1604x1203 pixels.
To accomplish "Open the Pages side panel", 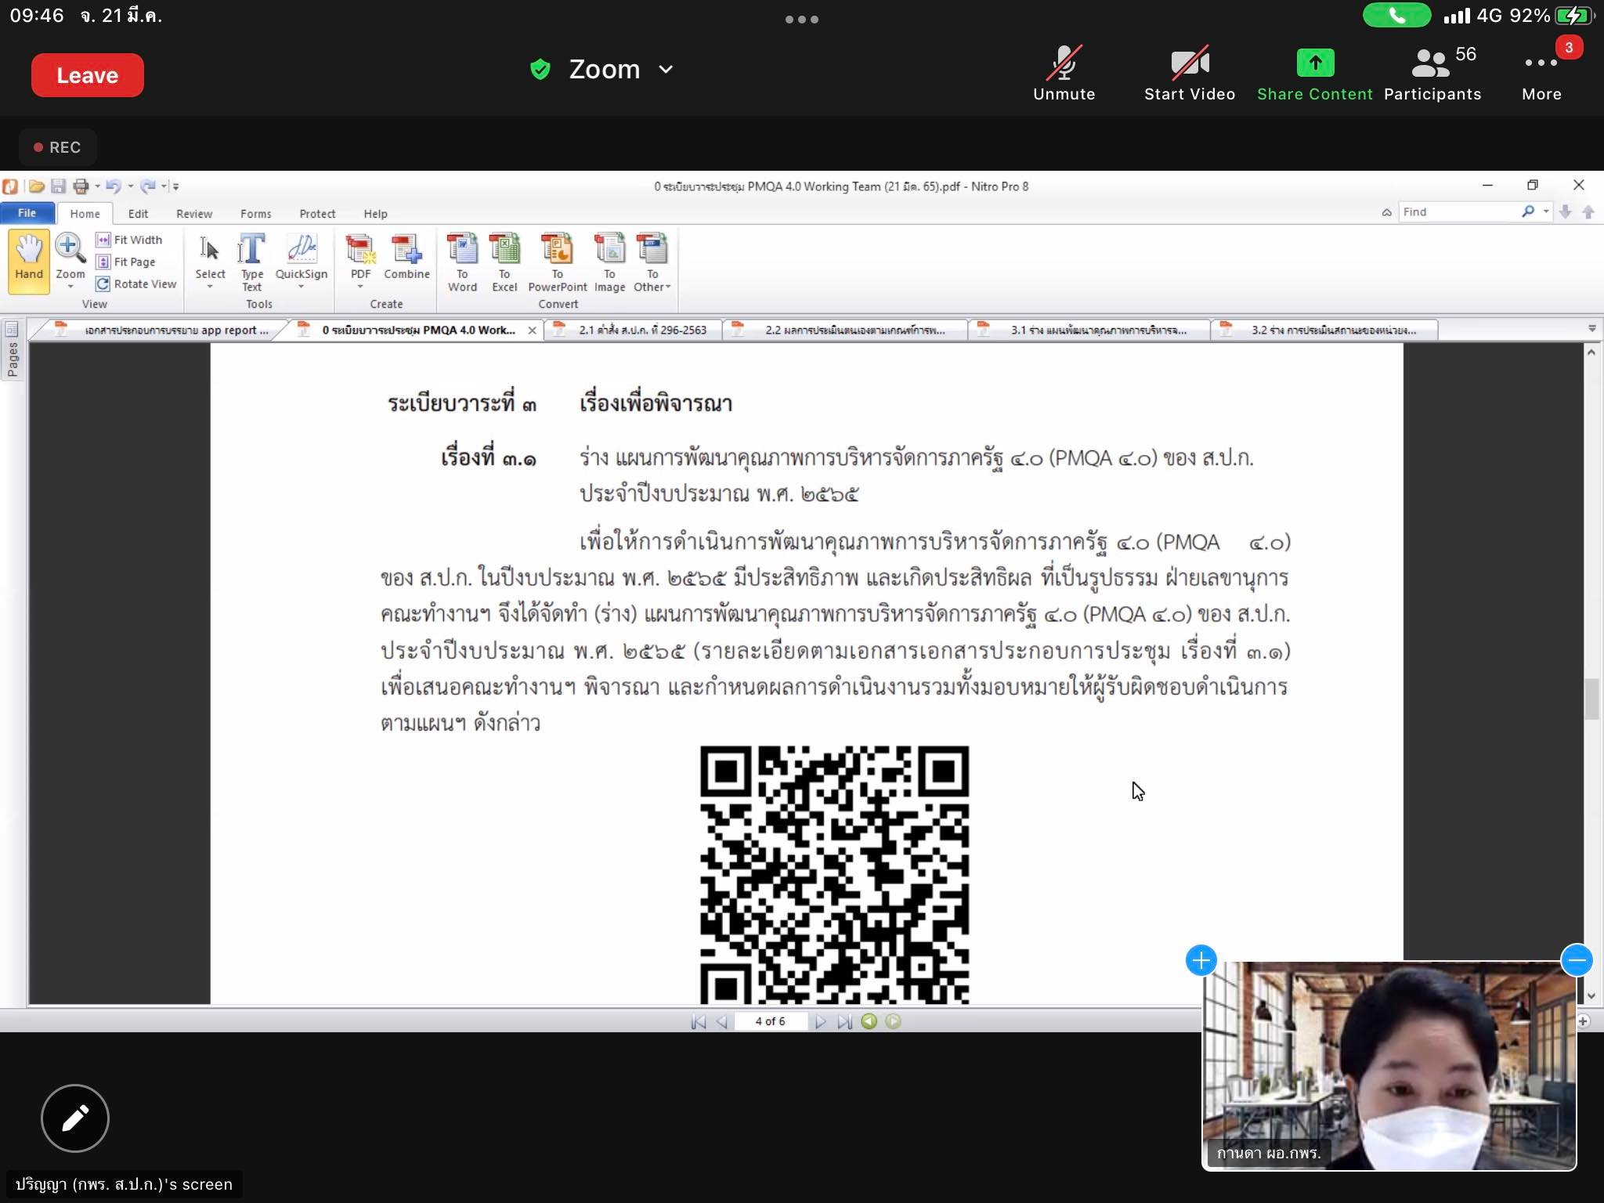I will click(x=12, y=350).
